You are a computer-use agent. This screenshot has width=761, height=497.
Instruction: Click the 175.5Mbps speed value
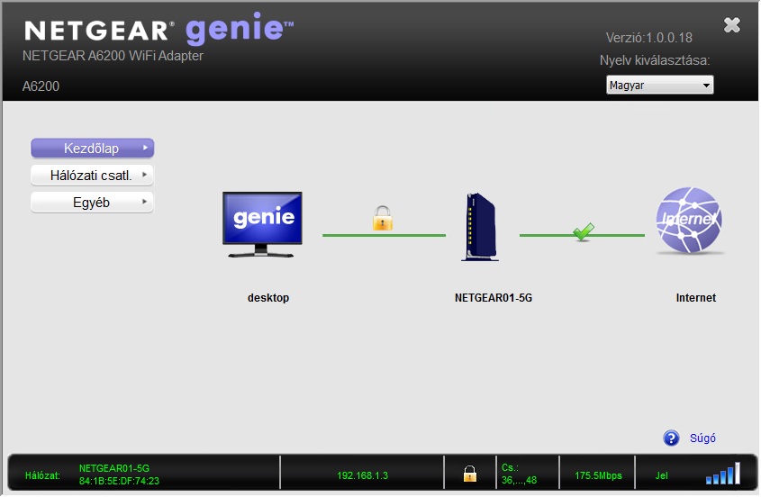coord(598,475)
